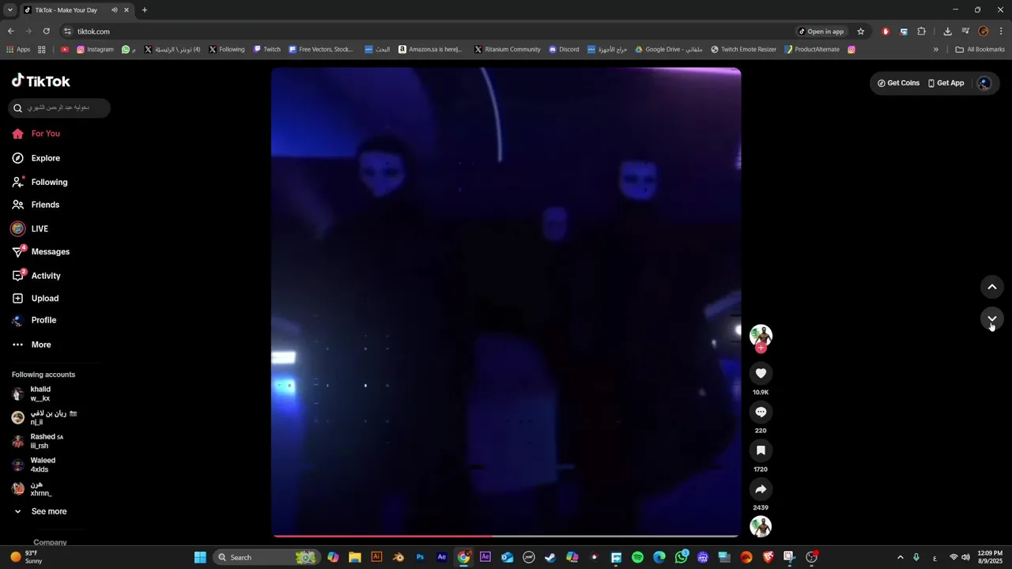Click the tiktok.com address bar

[x=427, y=32]
